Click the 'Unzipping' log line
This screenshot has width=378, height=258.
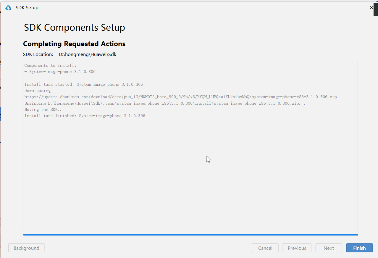pos(165,103)
